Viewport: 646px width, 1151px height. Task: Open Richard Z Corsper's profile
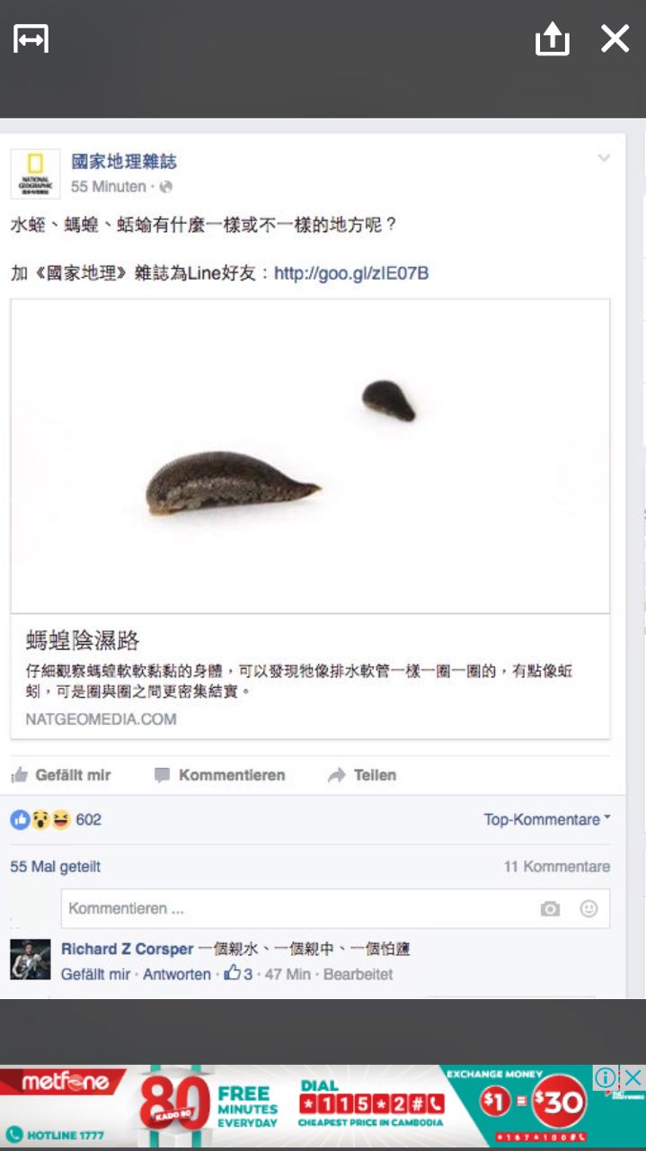[128, 949]
